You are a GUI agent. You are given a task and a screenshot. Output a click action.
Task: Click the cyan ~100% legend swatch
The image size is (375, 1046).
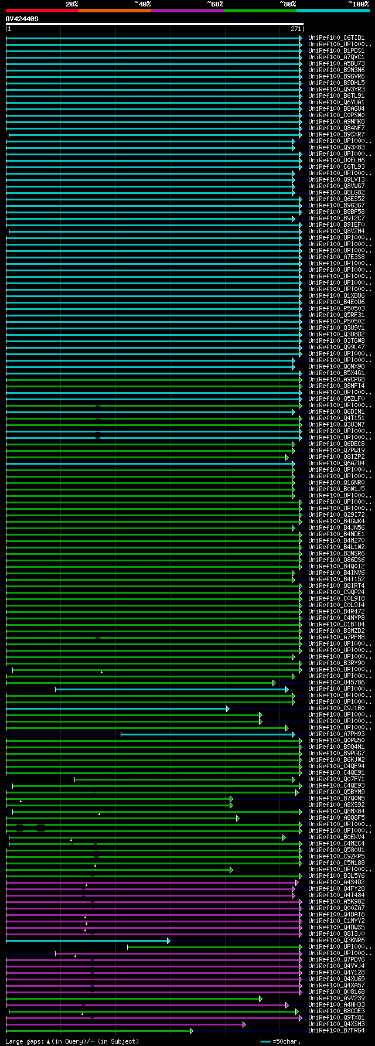coord(333,11)
